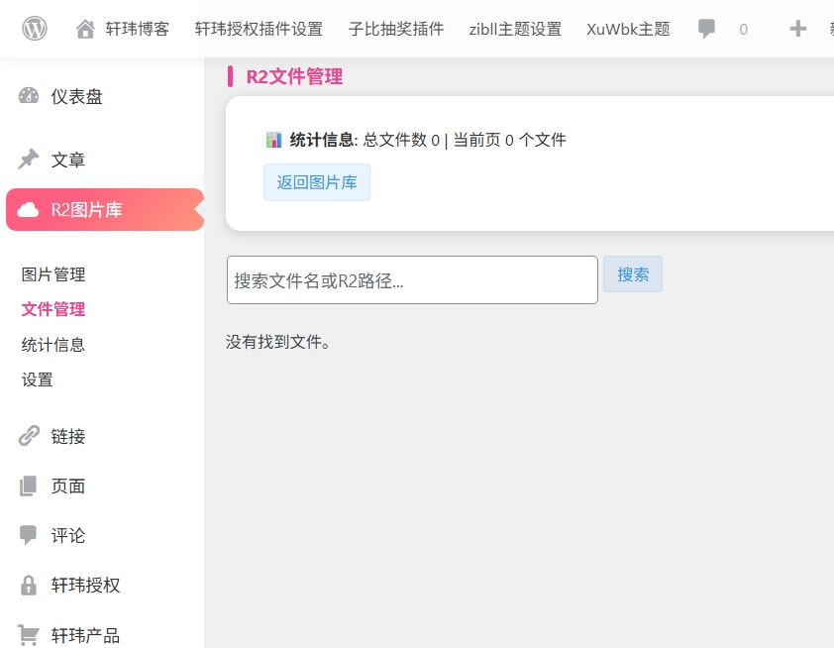Image resolution: width=834 pixels, height=648 pixels.
Task: Open 子比抽奖插件 in the admin bar
Action: pos(396,29)
